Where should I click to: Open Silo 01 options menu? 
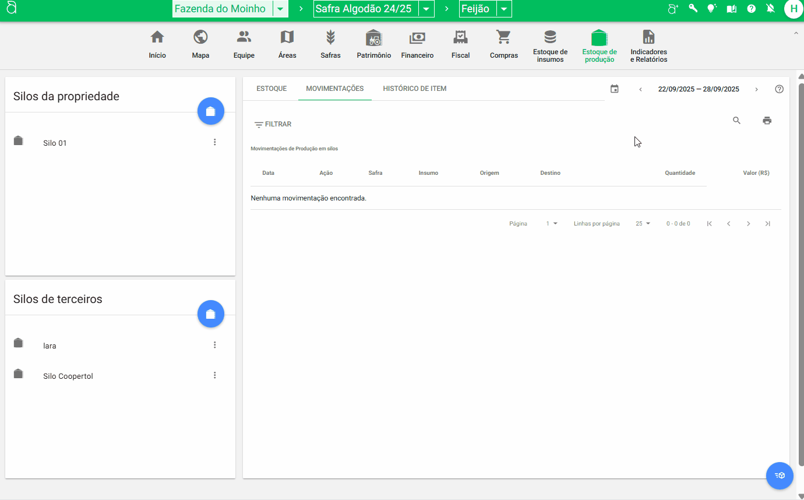(x=214, y=142)
